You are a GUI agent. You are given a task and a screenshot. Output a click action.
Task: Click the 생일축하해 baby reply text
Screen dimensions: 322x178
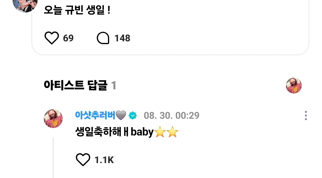tap(114, 132)
